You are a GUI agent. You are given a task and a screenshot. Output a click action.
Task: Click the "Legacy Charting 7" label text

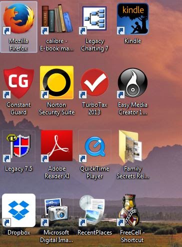(x=94, y=44)
